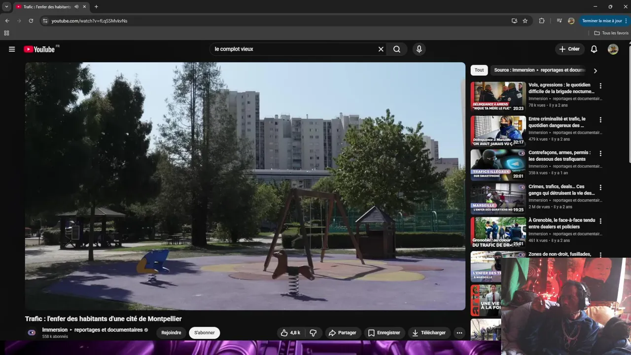
Task: Start voice search with the microphone
Action: point(419,49)
